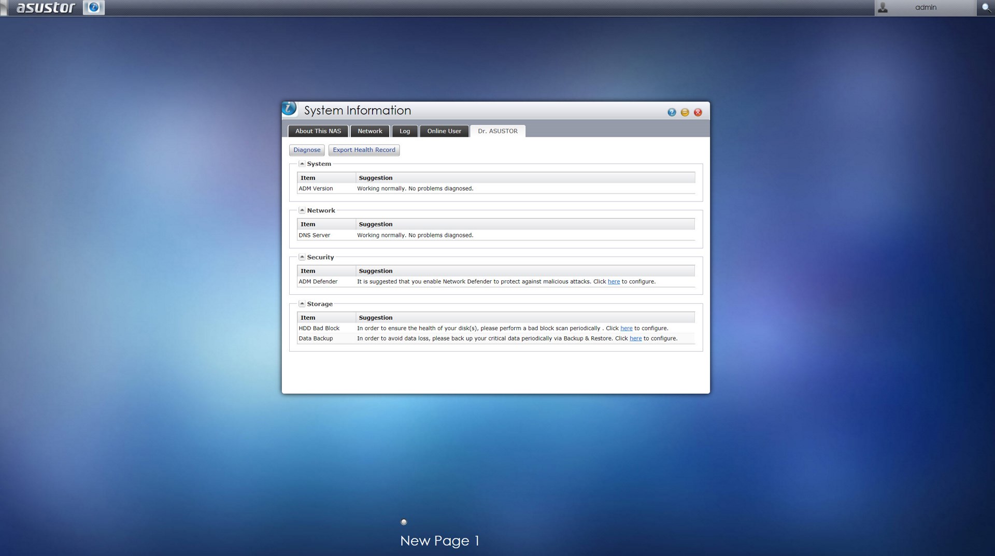Collapse the Security section

coord(302,257)
